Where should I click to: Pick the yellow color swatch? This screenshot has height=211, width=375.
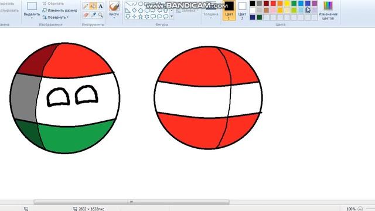coord(287,4)
